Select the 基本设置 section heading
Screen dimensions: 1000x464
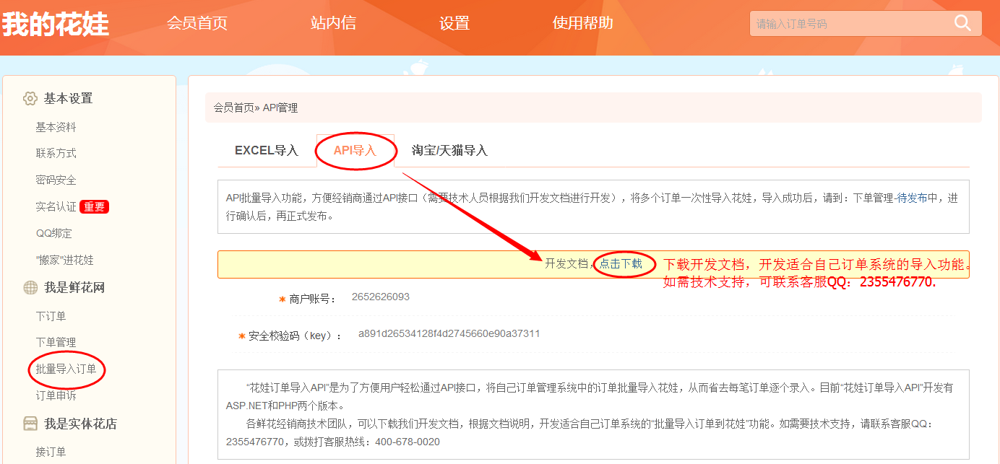[68, 98]
